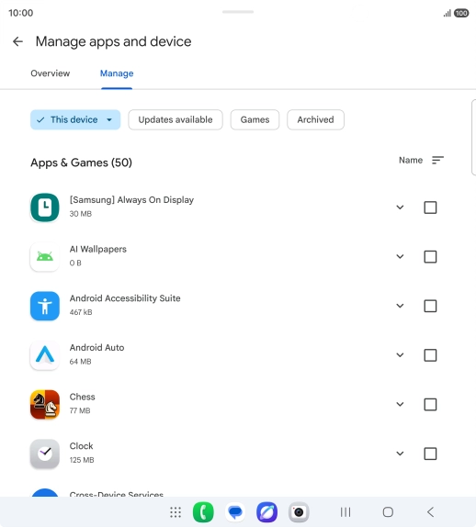Go back with the top-left arrow

[x=17, y=41]
